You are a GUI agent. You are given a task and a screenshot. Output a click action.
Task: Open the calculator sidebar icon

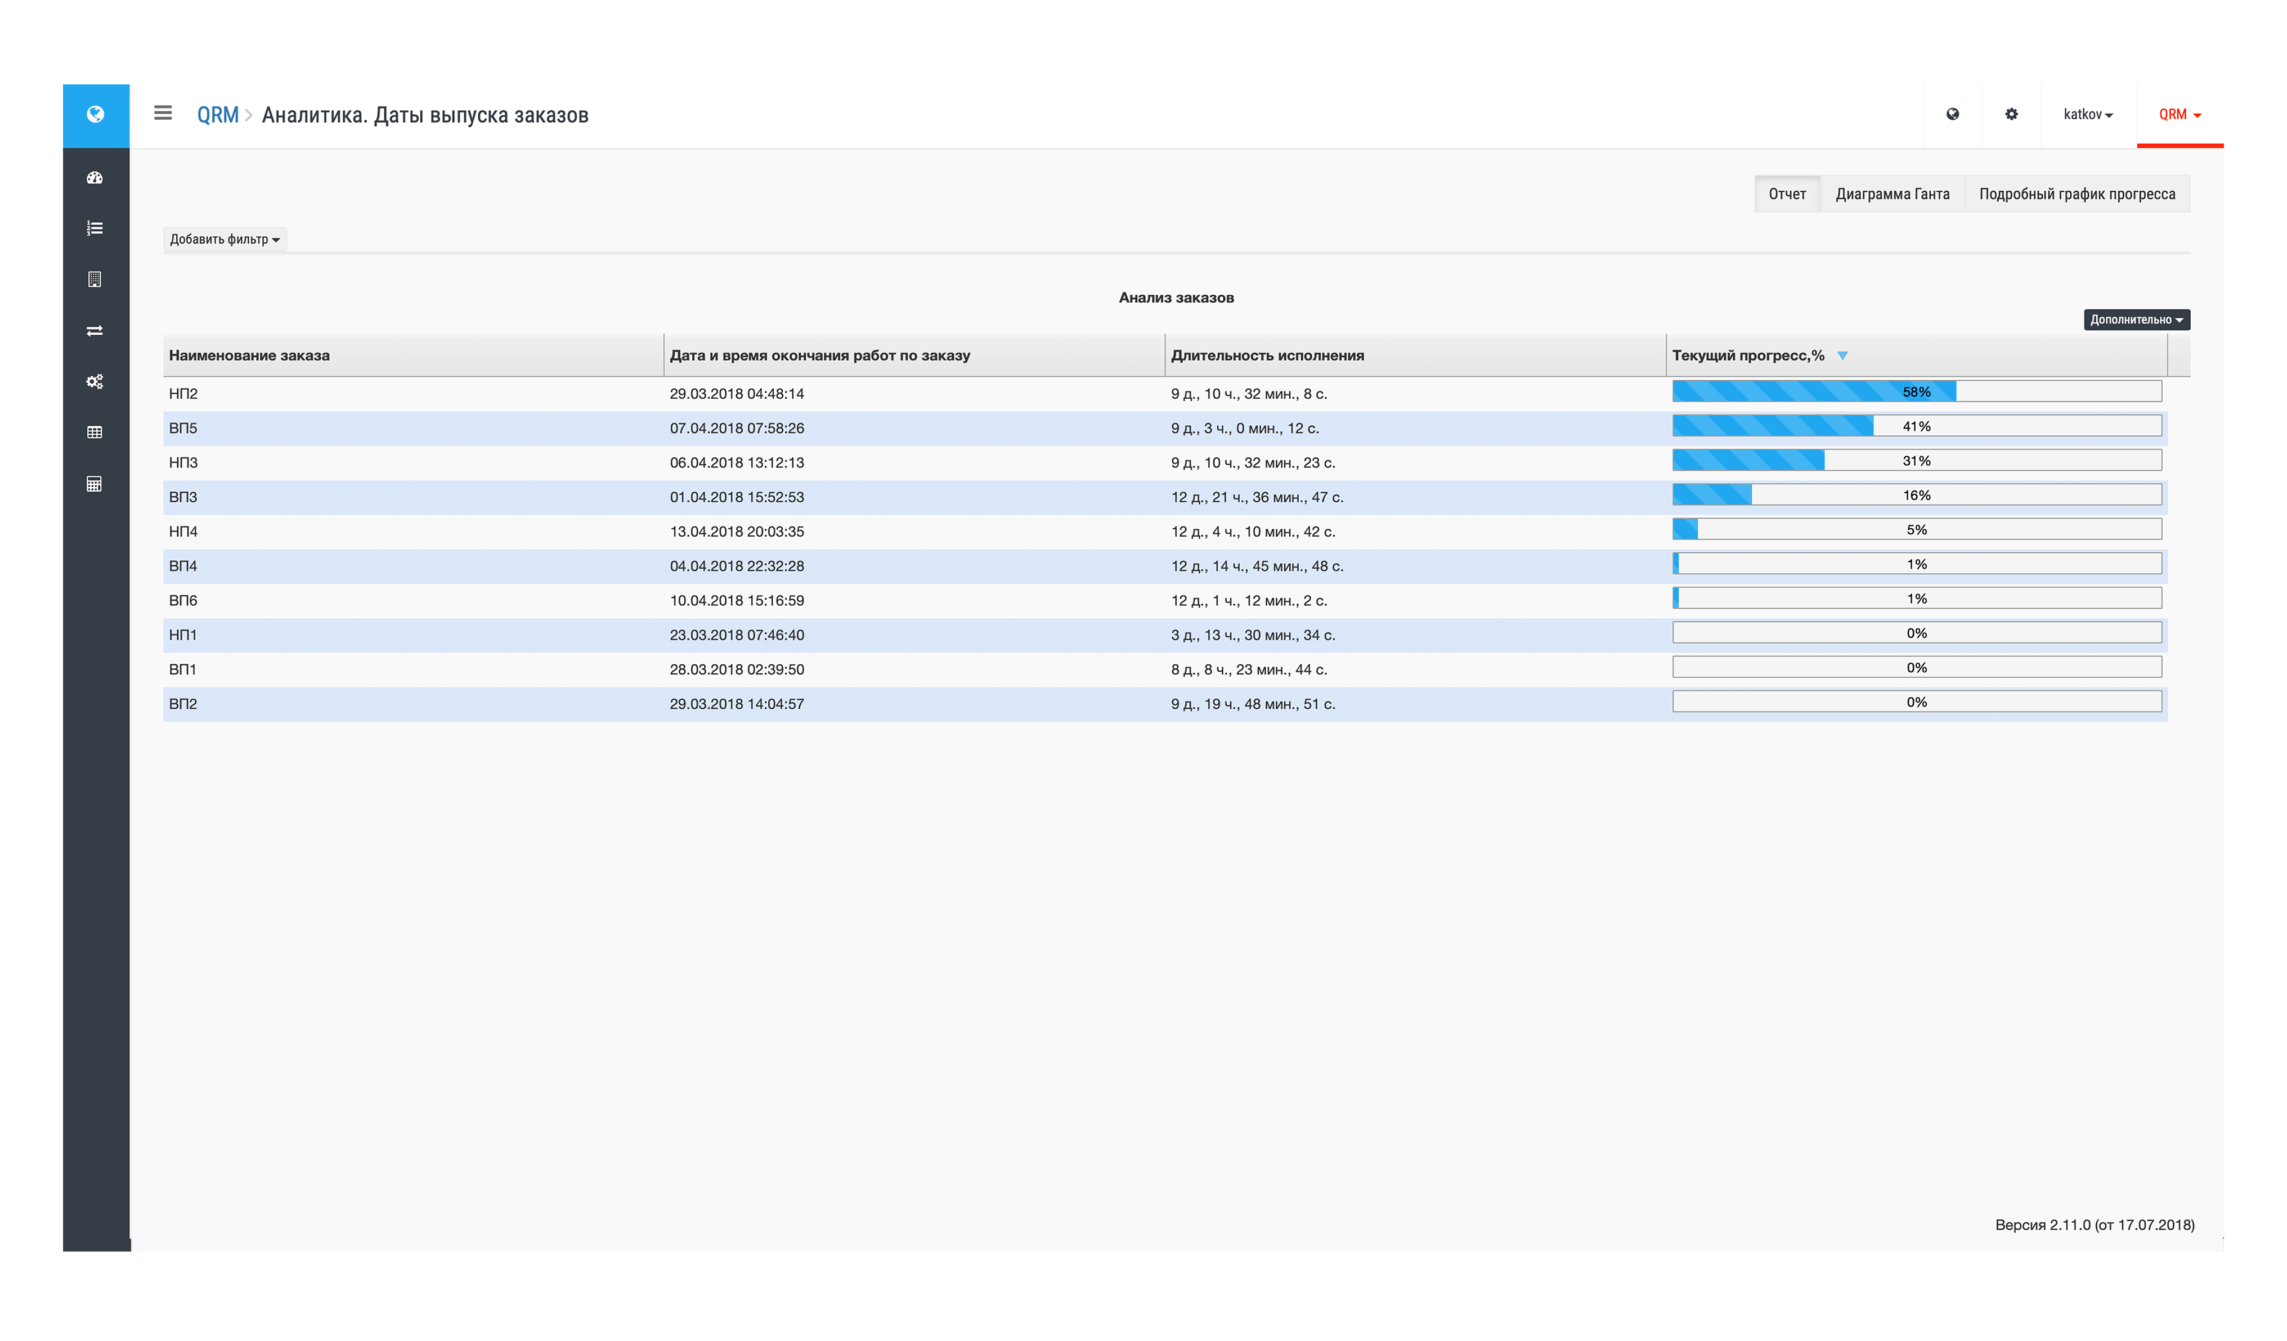(x=95, y=484)
